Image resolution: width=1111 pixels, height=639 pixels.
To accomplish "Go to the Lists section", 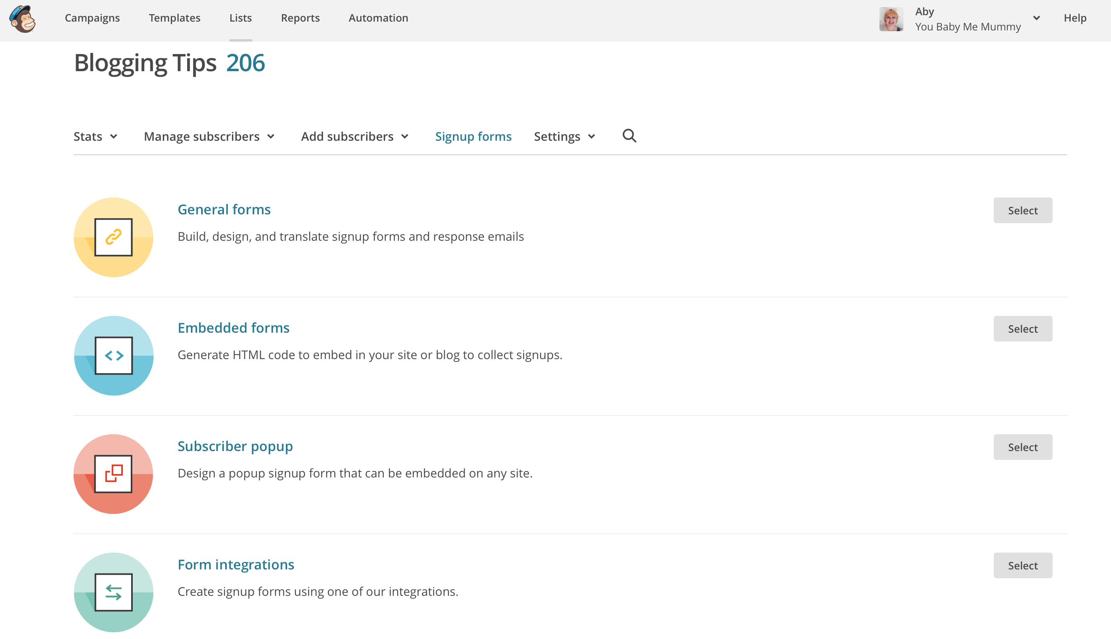I will (240, 18).
